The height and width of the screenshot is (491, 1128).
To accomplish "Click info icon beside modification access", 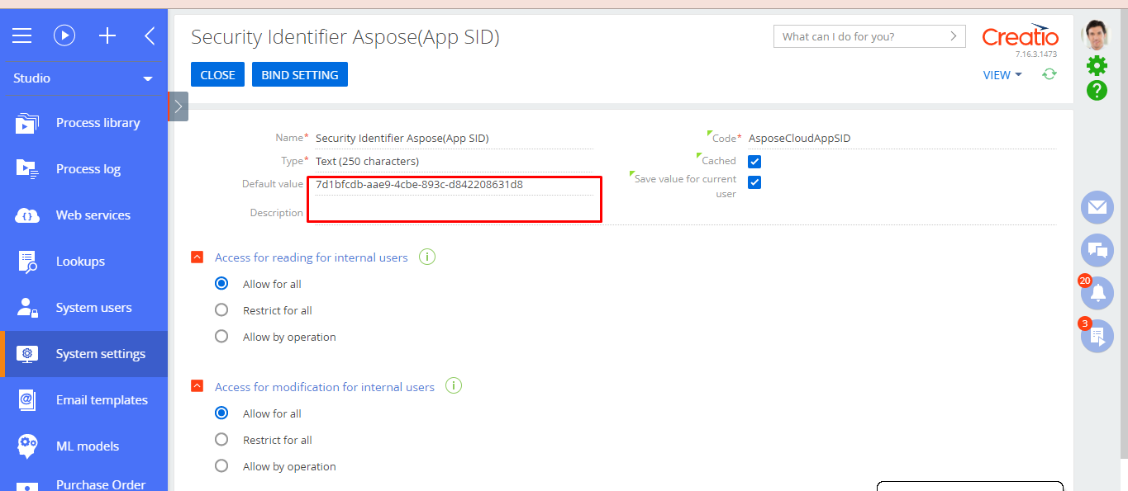I will point(454,386).
